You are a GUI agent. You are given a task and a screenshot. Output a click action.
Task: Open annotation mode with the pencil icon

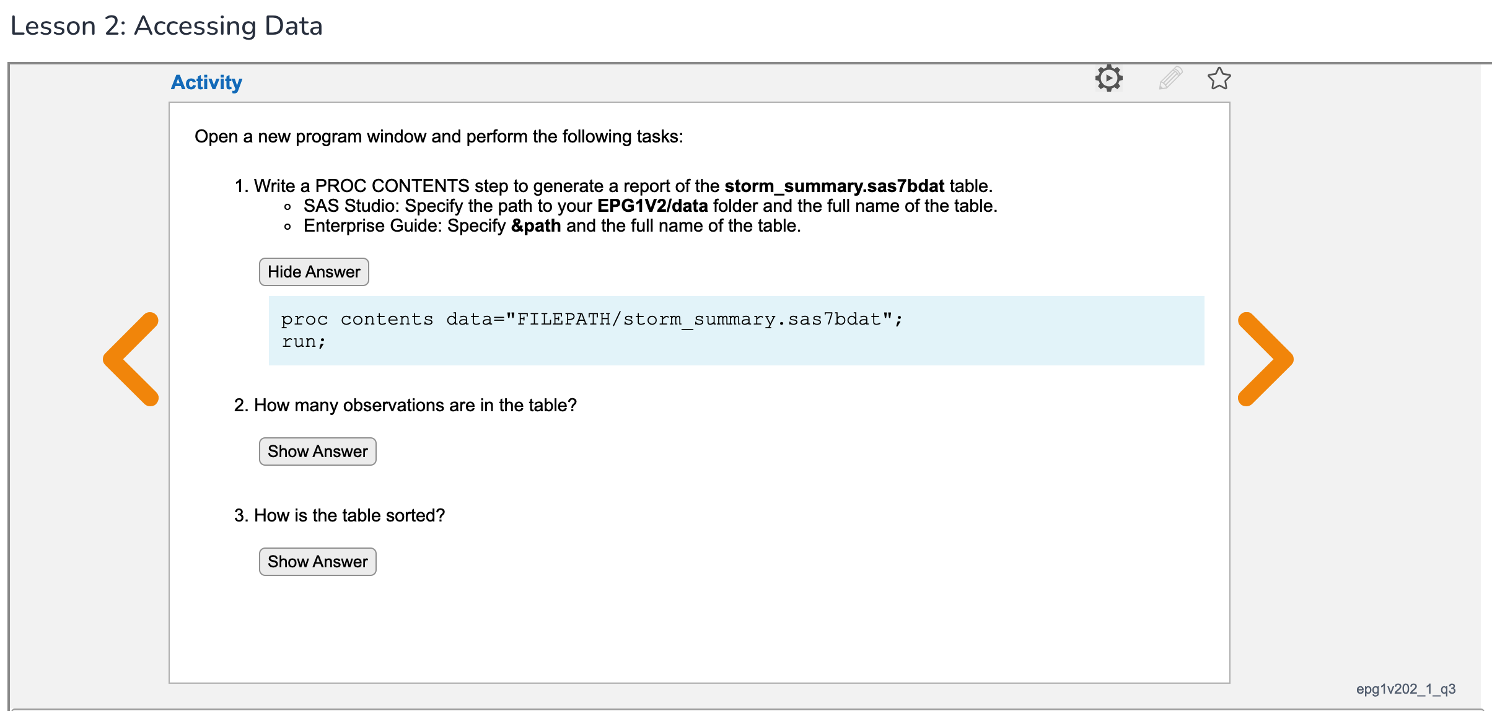[x=1171, y=79]
